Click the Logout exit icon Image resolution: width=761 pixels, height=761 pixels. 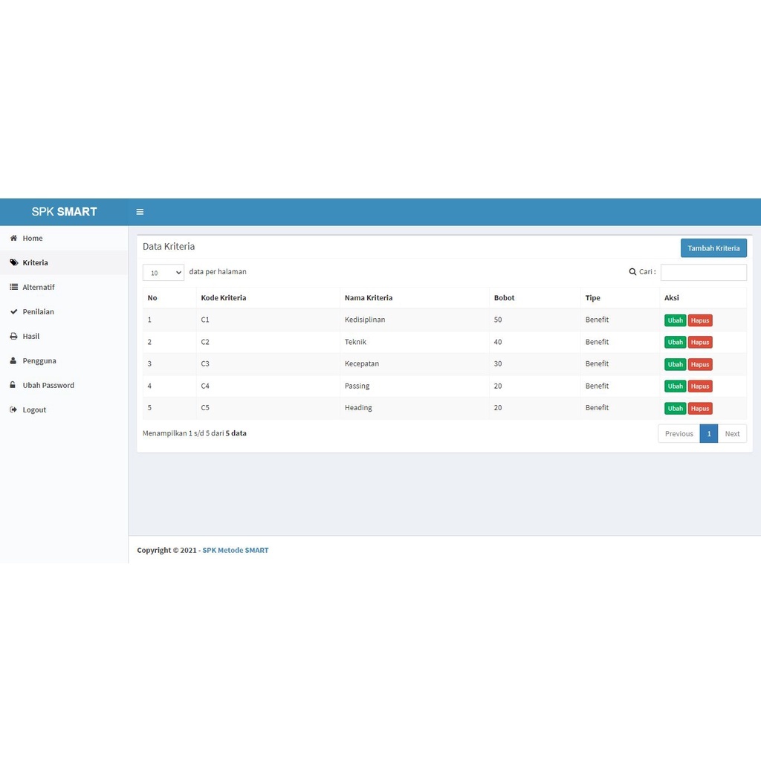pos(13,410)
